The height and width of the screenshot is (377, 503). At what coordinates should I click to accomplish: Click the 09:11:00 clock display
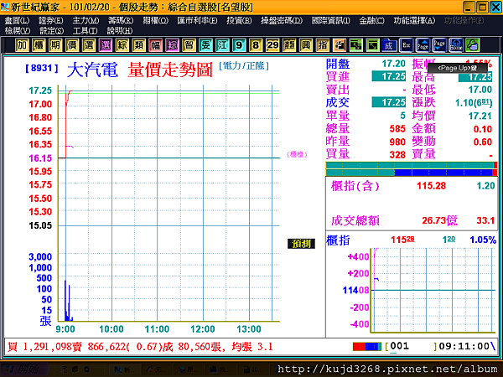click(464, 346)
